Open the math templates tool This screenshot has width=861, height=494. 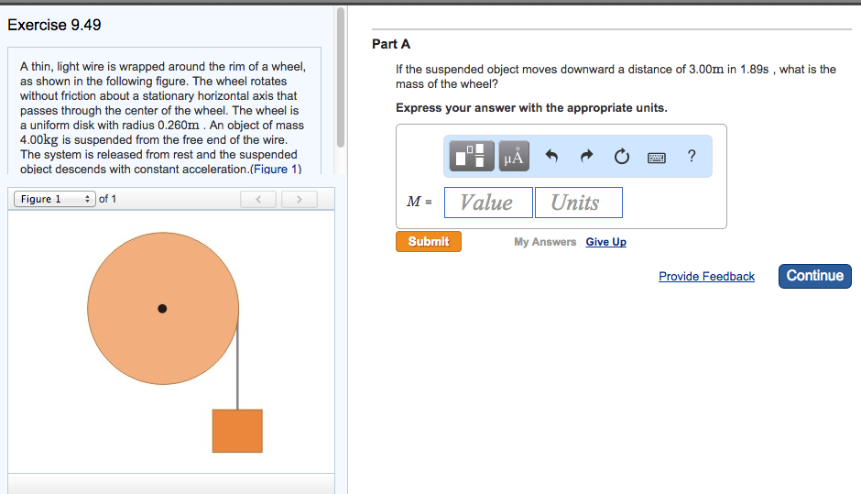pyautogui.click(x=471, y=157)
